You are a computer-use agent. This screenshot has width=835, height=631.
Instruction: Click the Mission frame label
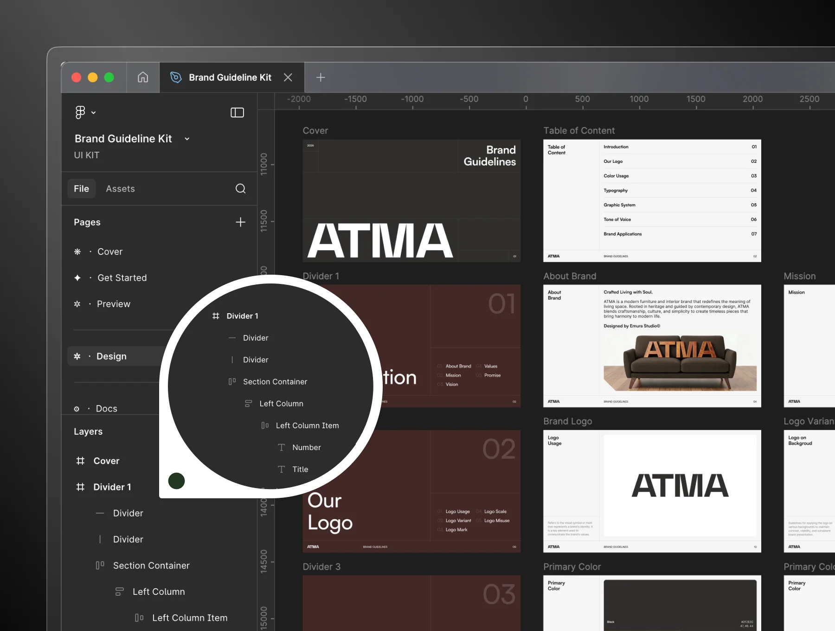pos(799,276)
